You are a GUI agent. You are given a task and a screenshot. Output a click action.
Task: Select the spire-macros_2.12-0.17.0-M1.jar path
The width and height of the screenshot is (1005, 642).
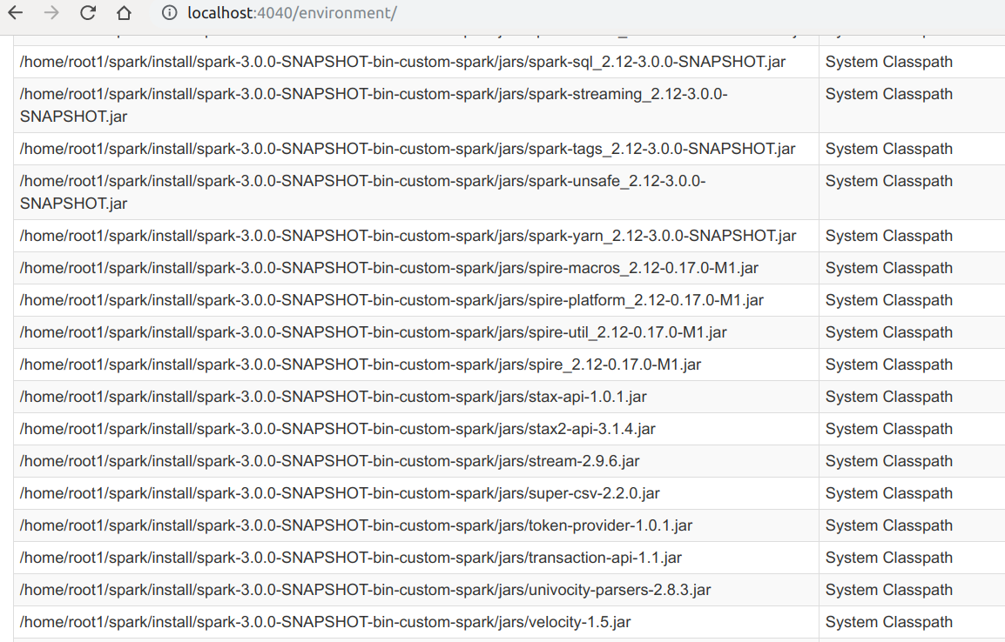(389, 268)
